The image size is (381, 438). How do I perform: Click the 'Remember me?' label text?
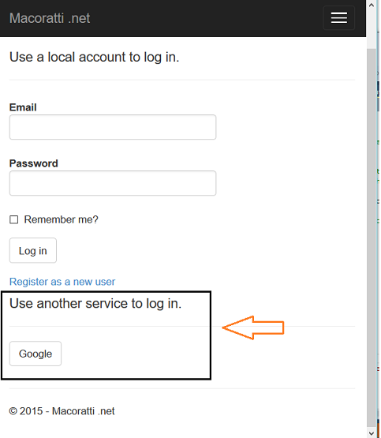click(x=61, y=219)
